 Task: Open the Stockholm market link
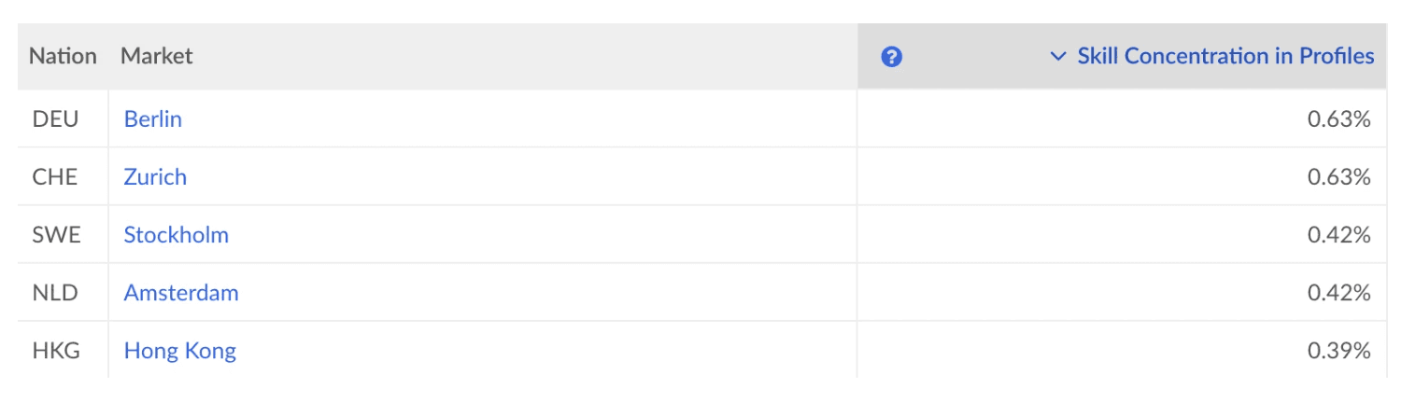(x=177, y=235)
